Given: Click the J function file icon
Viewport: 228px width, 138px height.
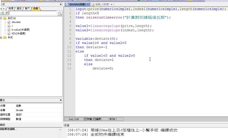Looking at the screenshot, I should [x=9, y=26].
